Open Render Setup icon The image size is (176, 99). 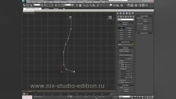click(x=140, y=5)
